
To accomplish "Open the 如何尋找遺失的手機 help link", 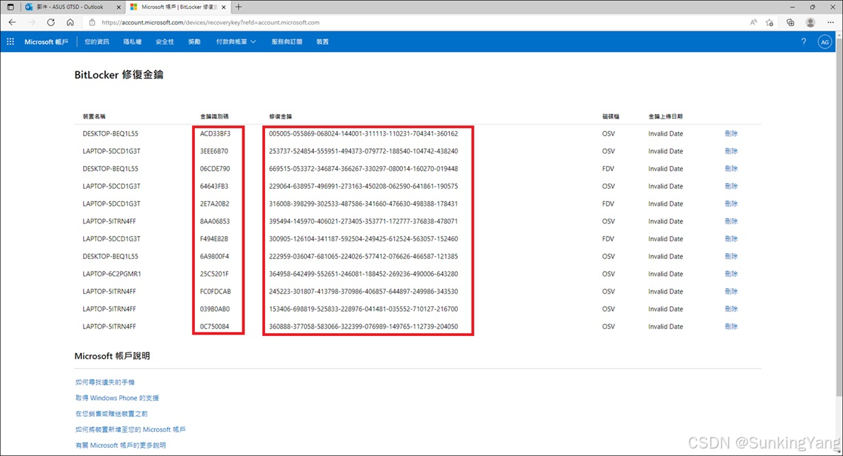I will tap(104, 382).
